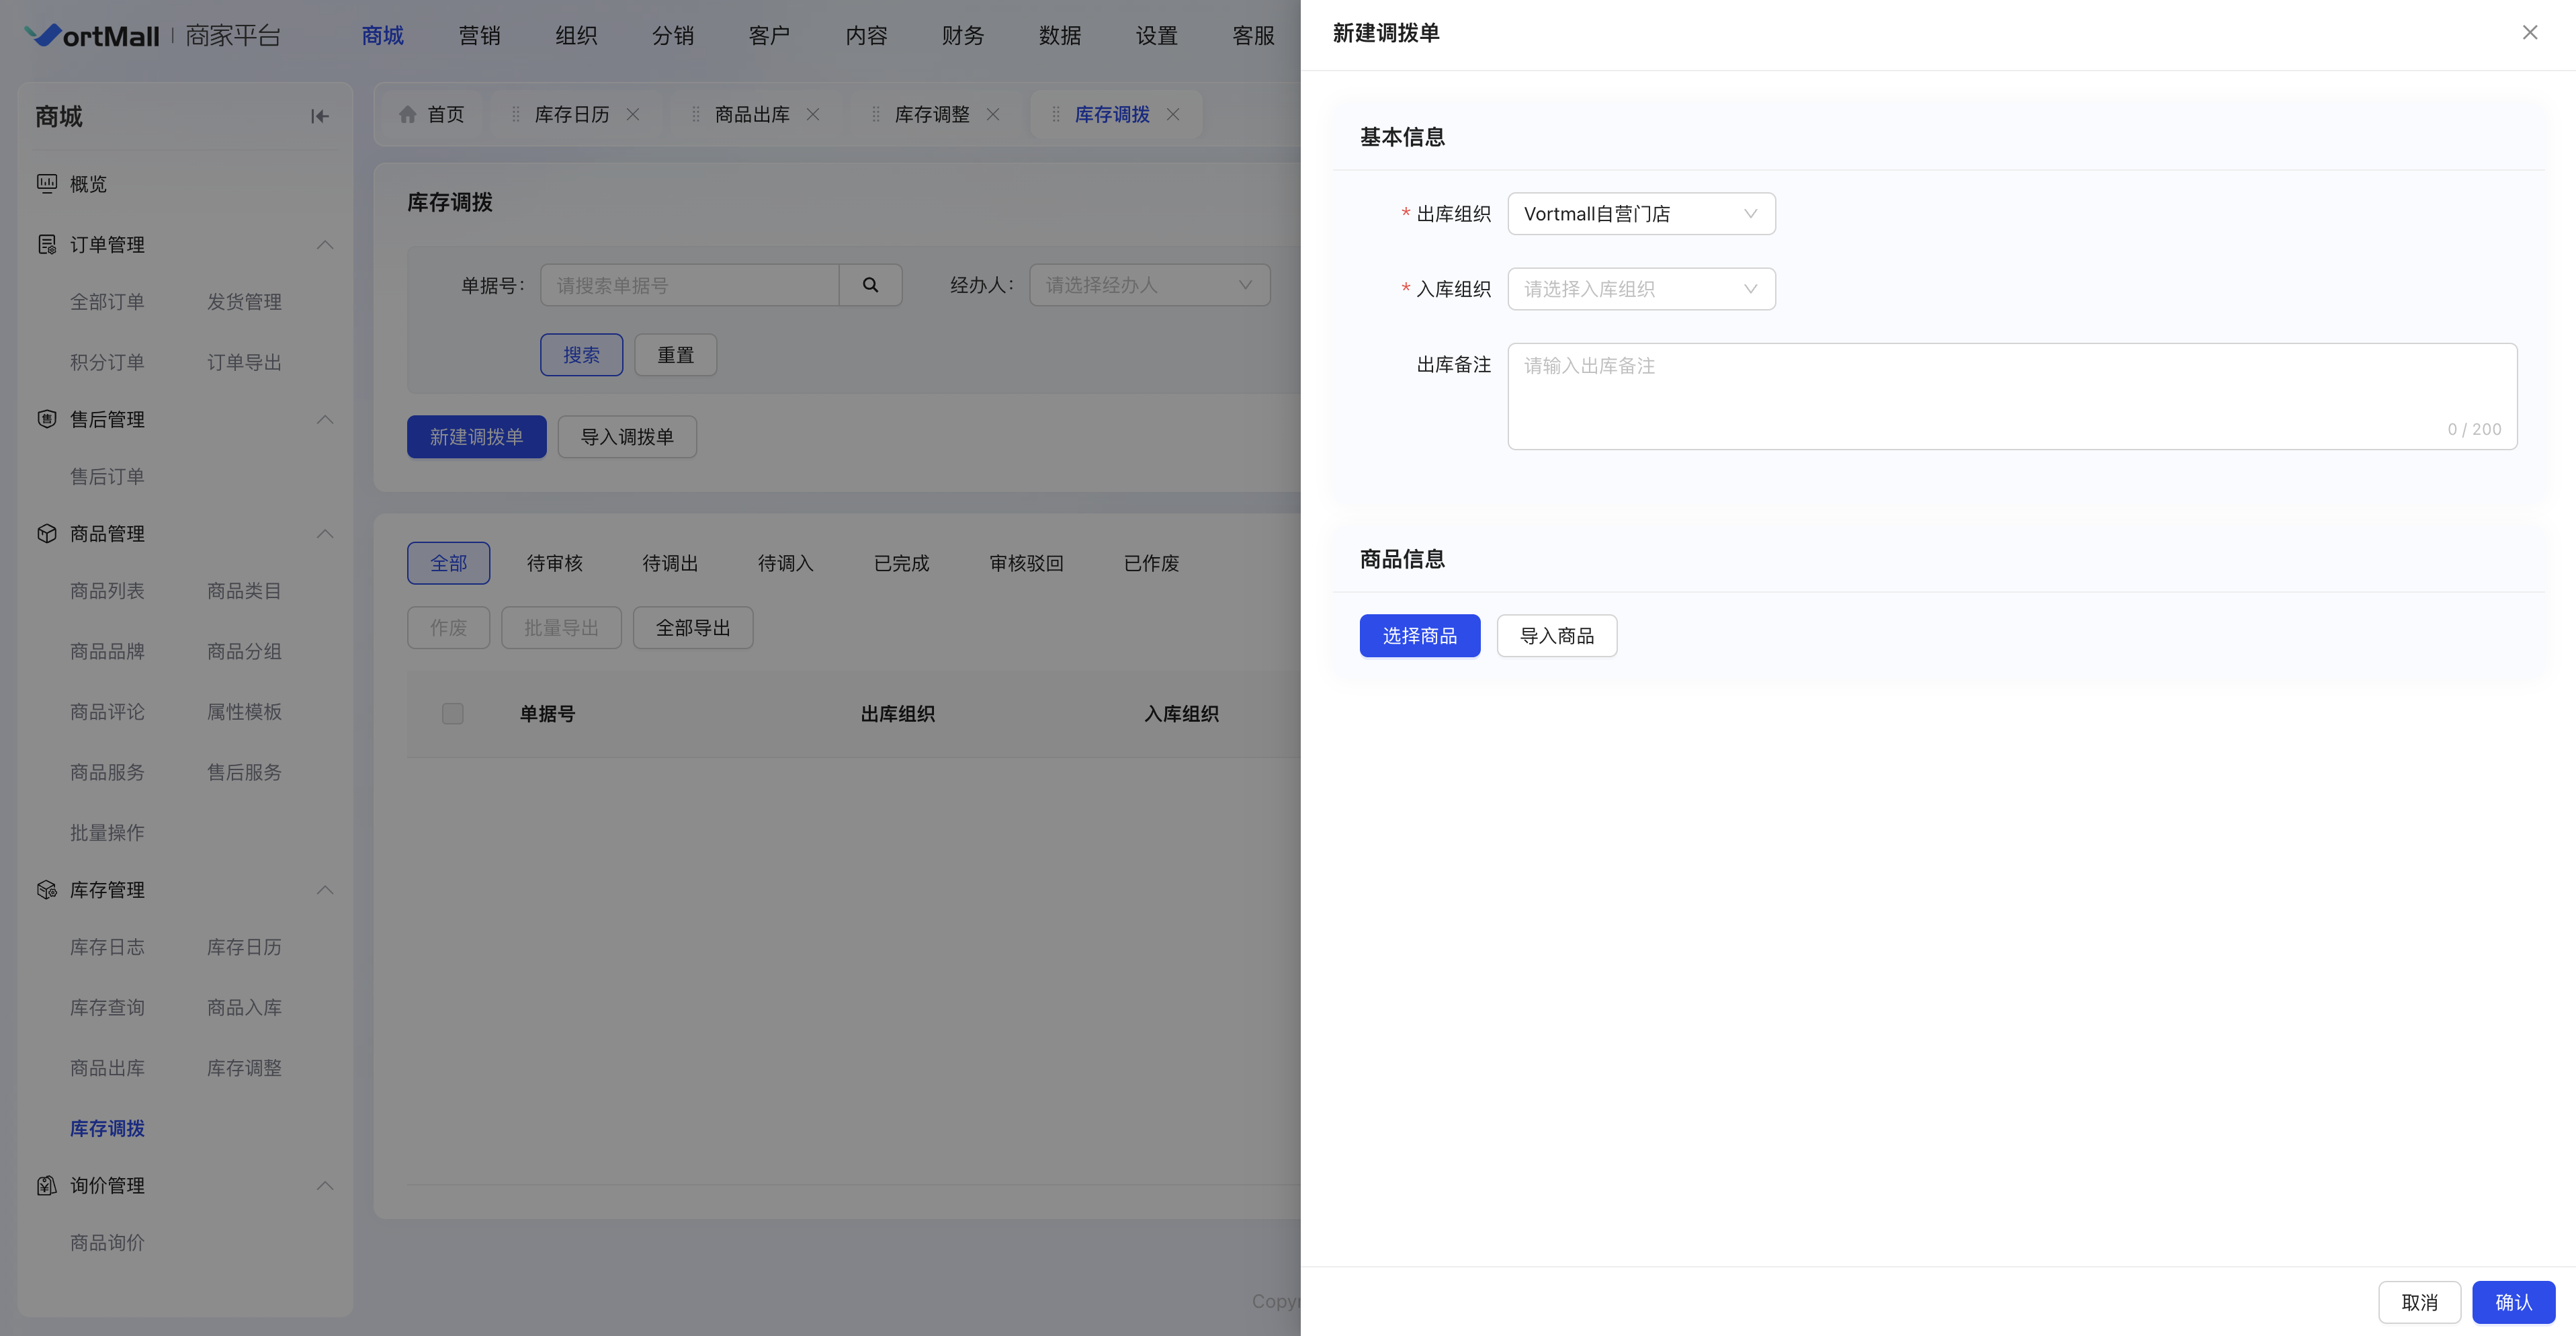Close the 商品出库 tab
2576x1336 pixels.
(x=813, y=114)
